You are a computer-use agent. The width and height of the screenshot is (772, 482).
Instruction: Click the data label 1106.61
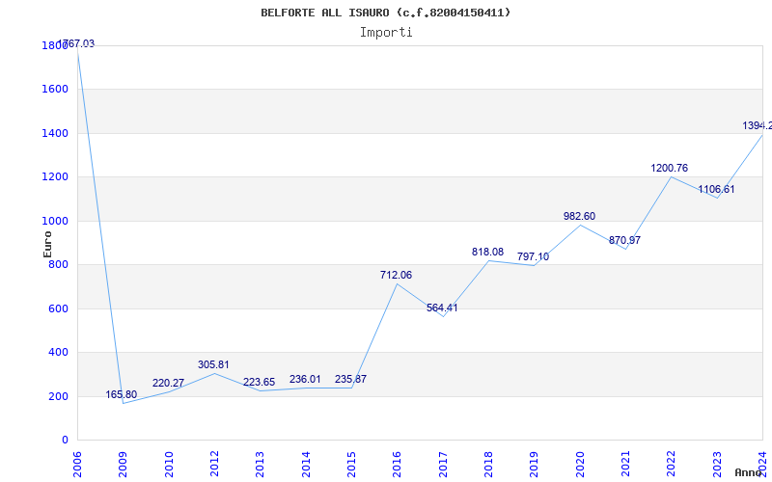coord(716,189)
